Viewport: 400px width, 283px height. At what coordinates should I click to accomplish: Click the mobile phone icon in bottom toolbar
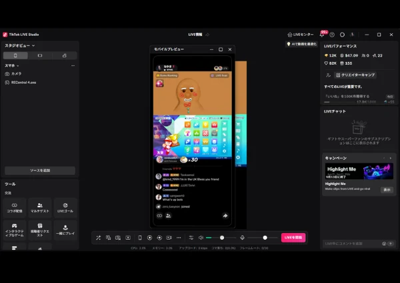(x=140, y=238)
